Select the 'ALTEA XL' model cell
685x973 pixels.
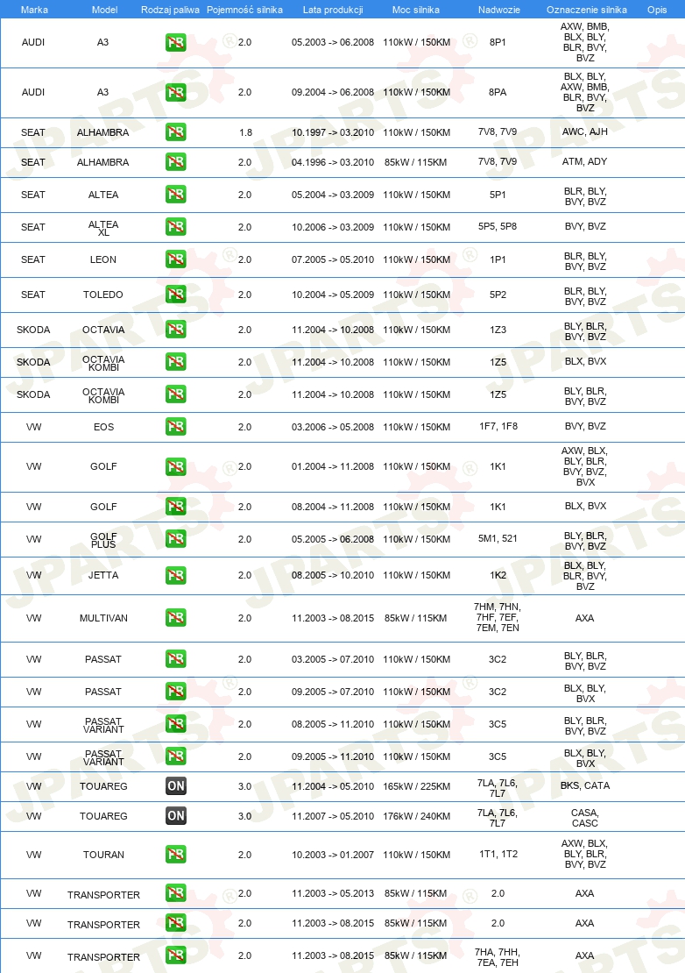103,228
